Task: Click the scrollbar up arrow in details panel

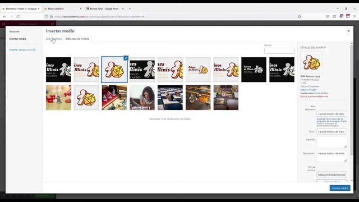Action: pyautogui.click(x=352, y=44)
